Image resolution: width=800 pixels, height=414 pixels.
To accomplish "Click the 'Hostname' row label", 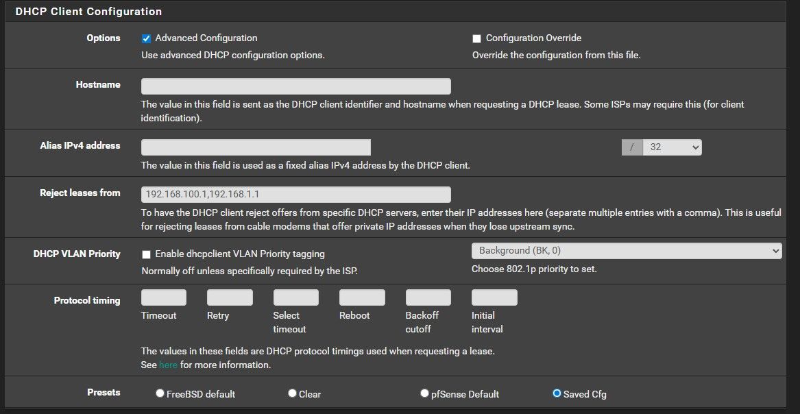I will click(x=98, y=84).
